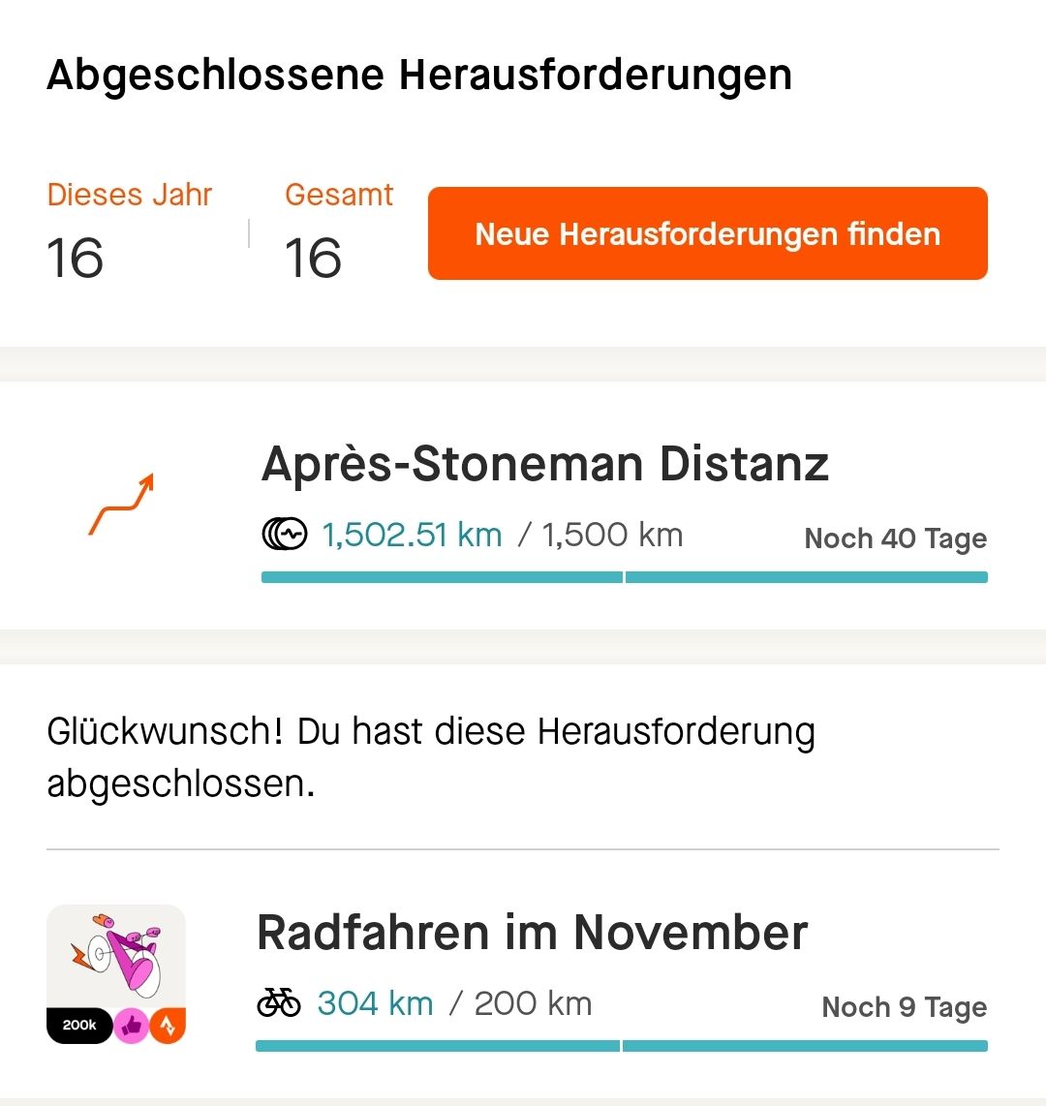
Task: Tap the Abgeschlossene Herausforderungen heading
Action: 419,75
